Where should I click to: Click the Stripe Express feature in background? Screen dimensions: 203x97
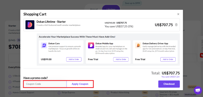click(x=68, y=92)
